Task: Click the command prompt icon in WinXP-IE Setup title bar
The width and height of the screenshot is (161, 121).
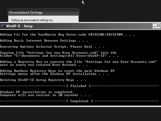Action: click(x=2, y=26)
